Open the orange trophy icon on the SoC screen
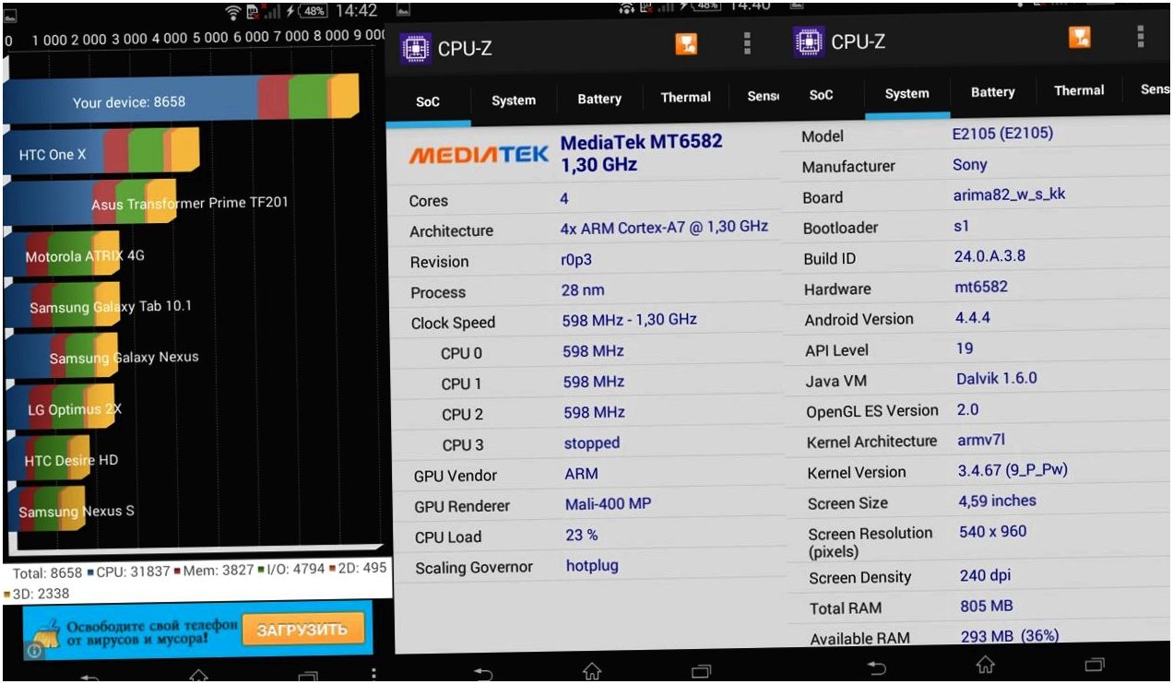Screen dimensions: 1173x684 tap(686, 44)
